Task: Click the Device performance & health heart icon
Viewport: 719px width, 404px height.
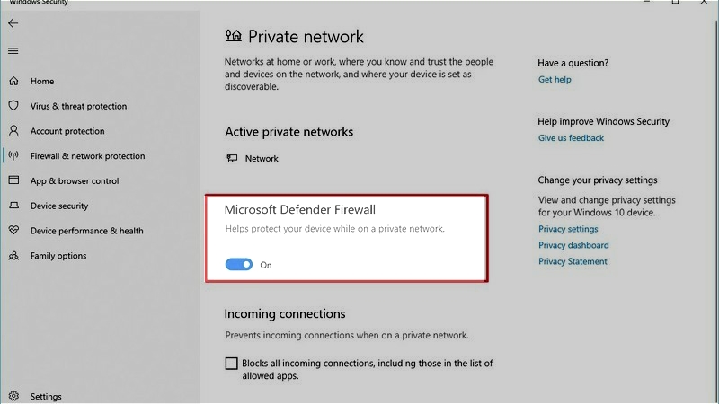Action: click(13, 231)
